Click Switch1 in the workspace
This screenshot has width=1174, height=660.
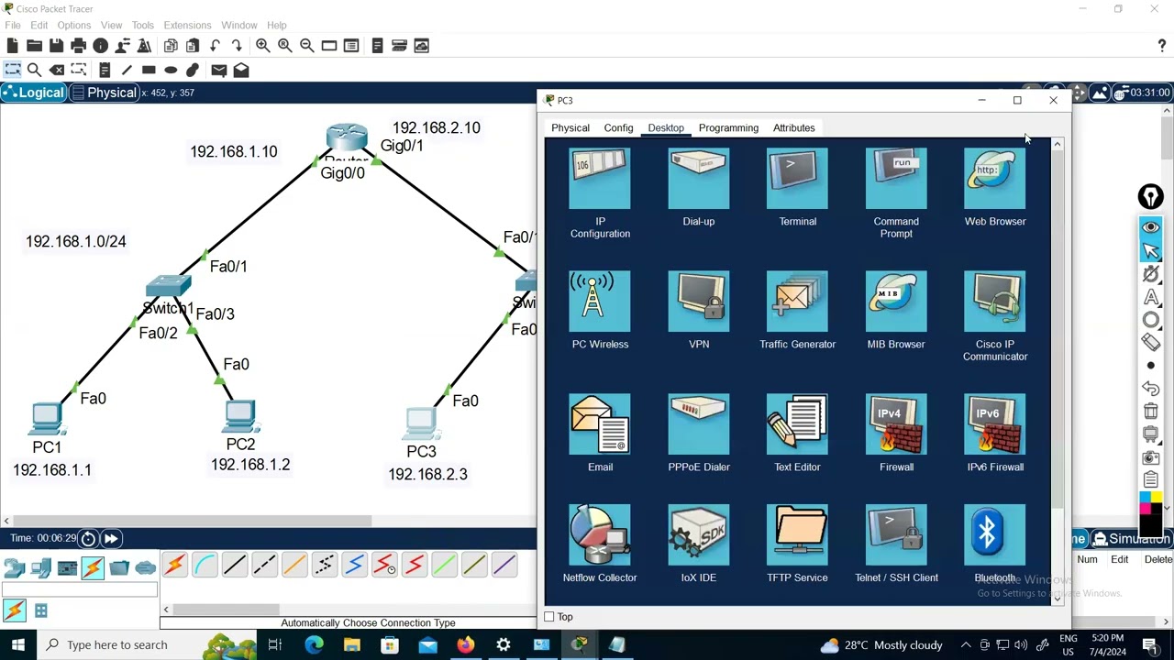168,286
